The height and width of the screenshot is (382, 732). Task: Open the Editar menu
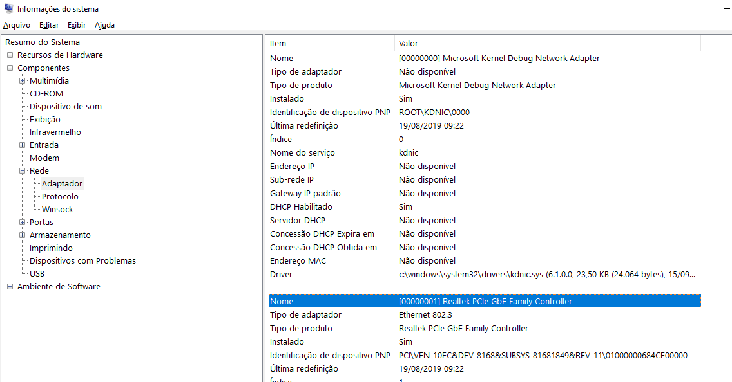click(x=49, y=25)
